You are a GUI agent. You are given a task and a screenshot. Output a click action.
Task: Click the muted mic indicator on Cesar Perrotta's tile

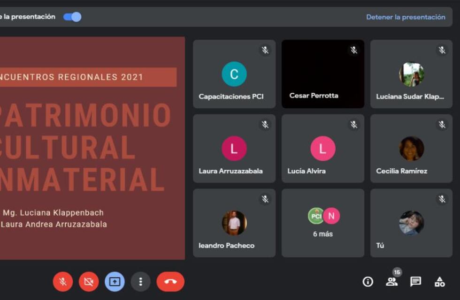point(354,50)
